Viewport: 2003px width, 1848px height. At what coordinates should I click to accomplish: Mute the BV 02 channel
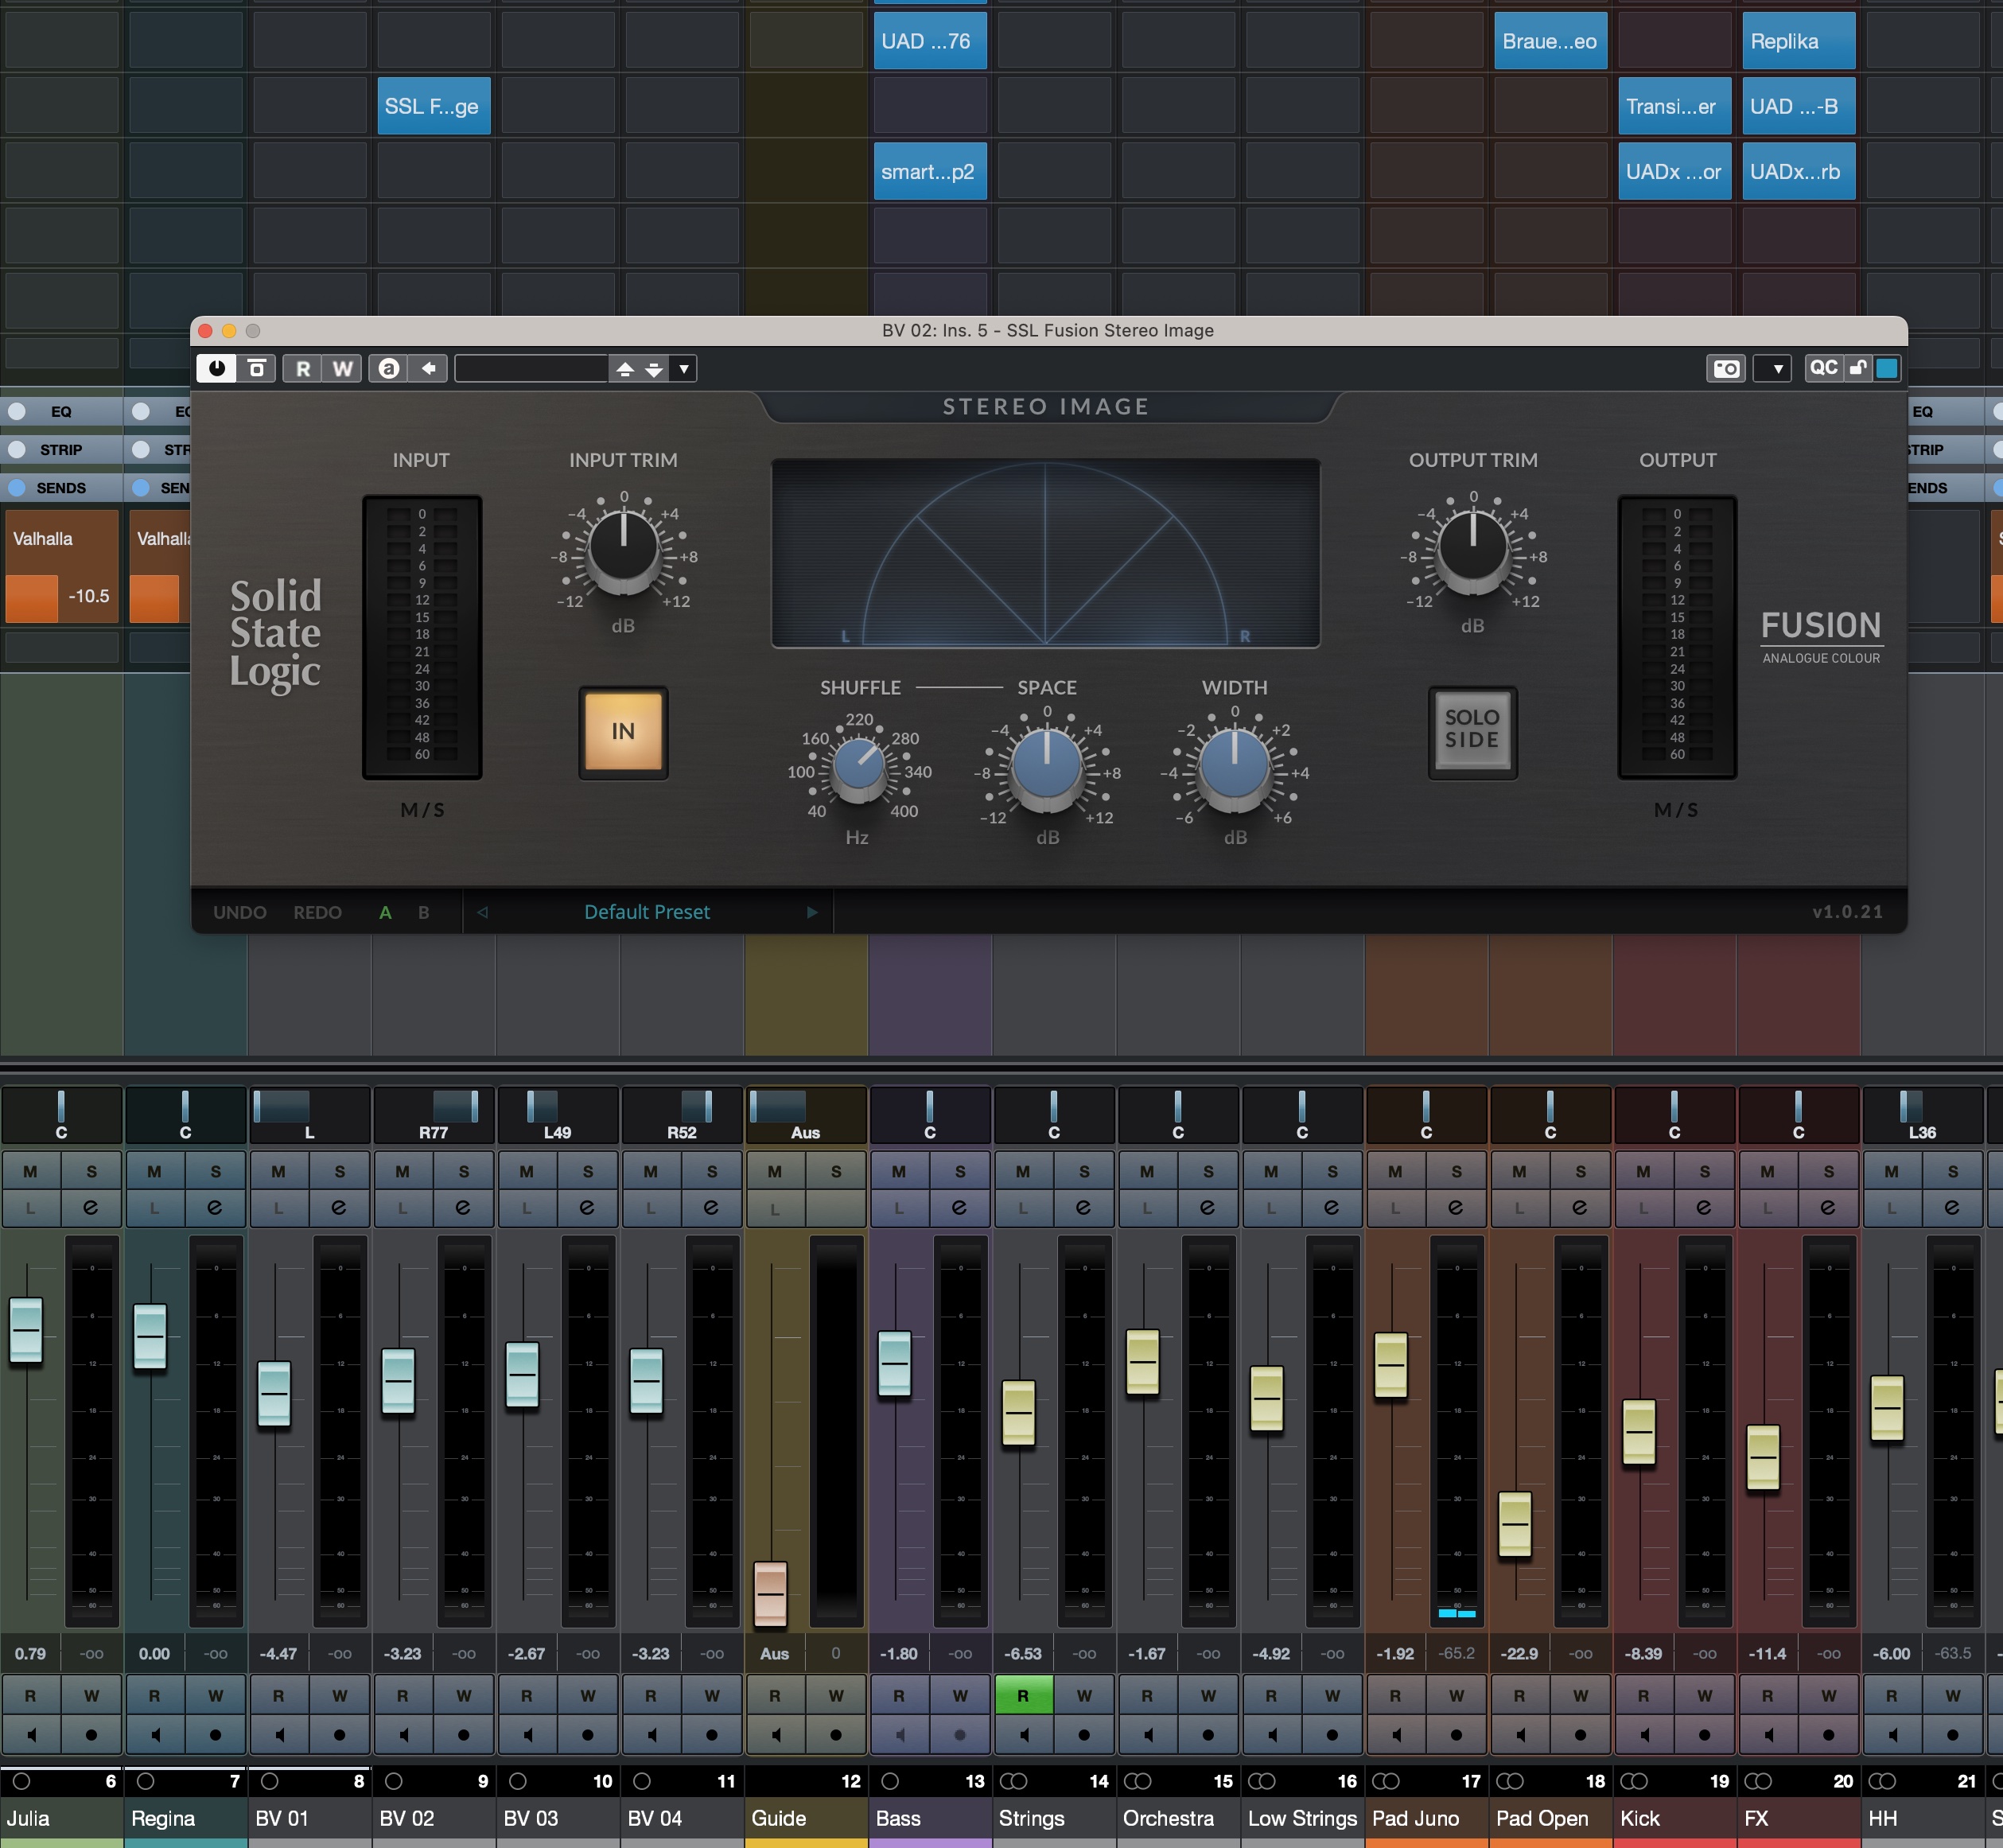pos(403,1171)
